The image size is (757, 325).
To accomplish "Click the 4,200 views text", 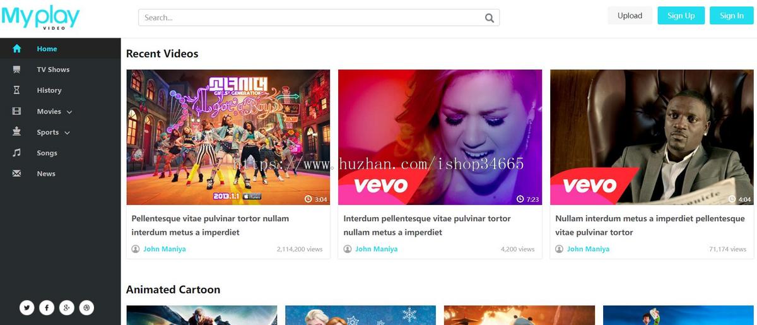I will 518,249.
